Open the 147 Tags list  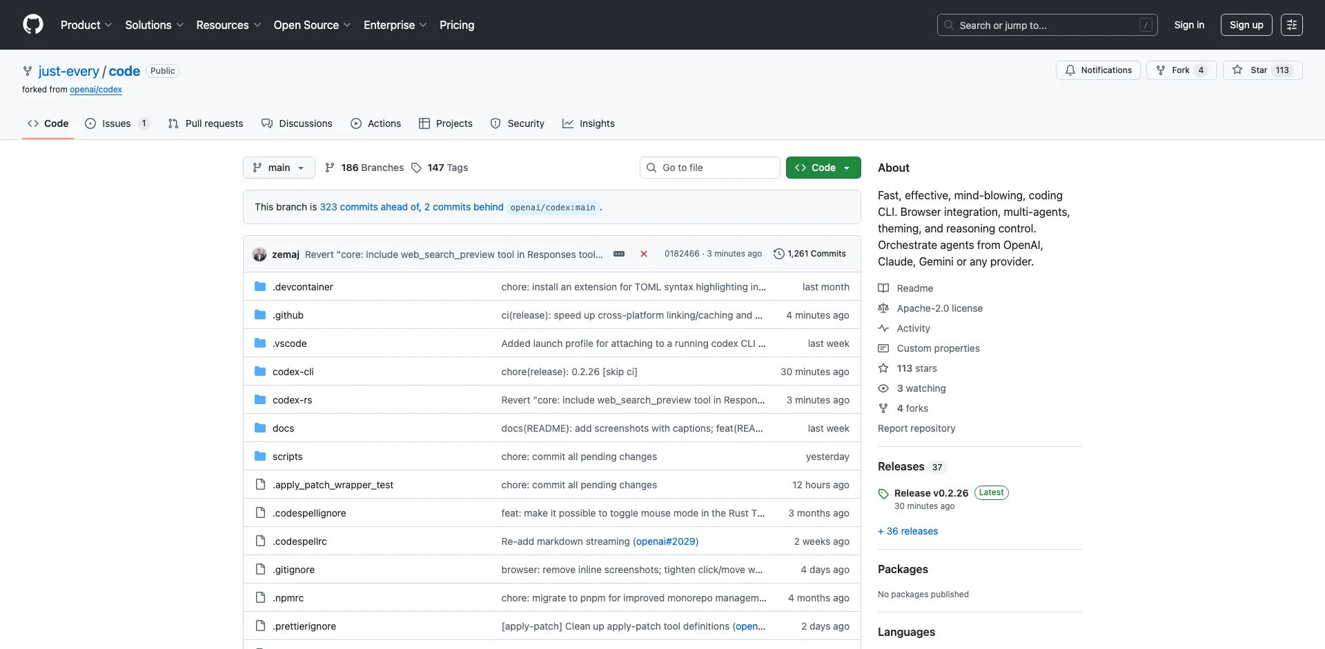tap(440, 168)
